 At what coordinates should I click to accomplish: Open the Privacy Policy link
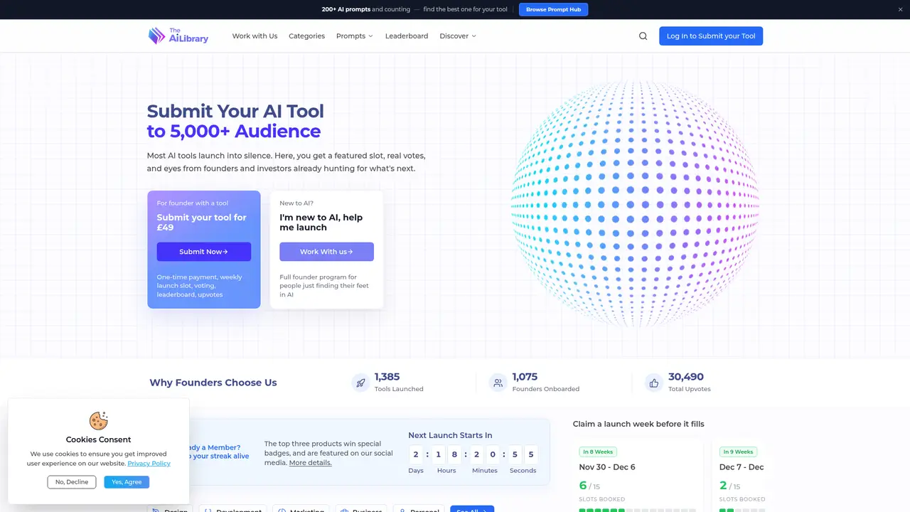tap(149, 463)
